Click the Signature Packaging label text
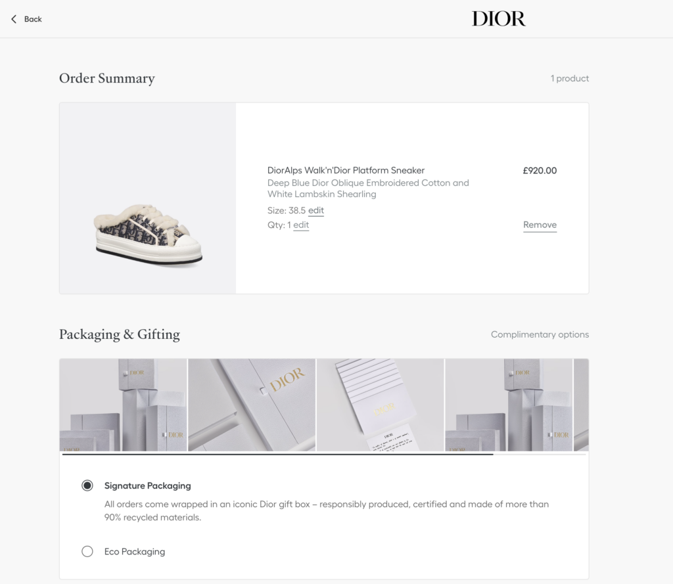The image size is (673, 584). point(148,485)
